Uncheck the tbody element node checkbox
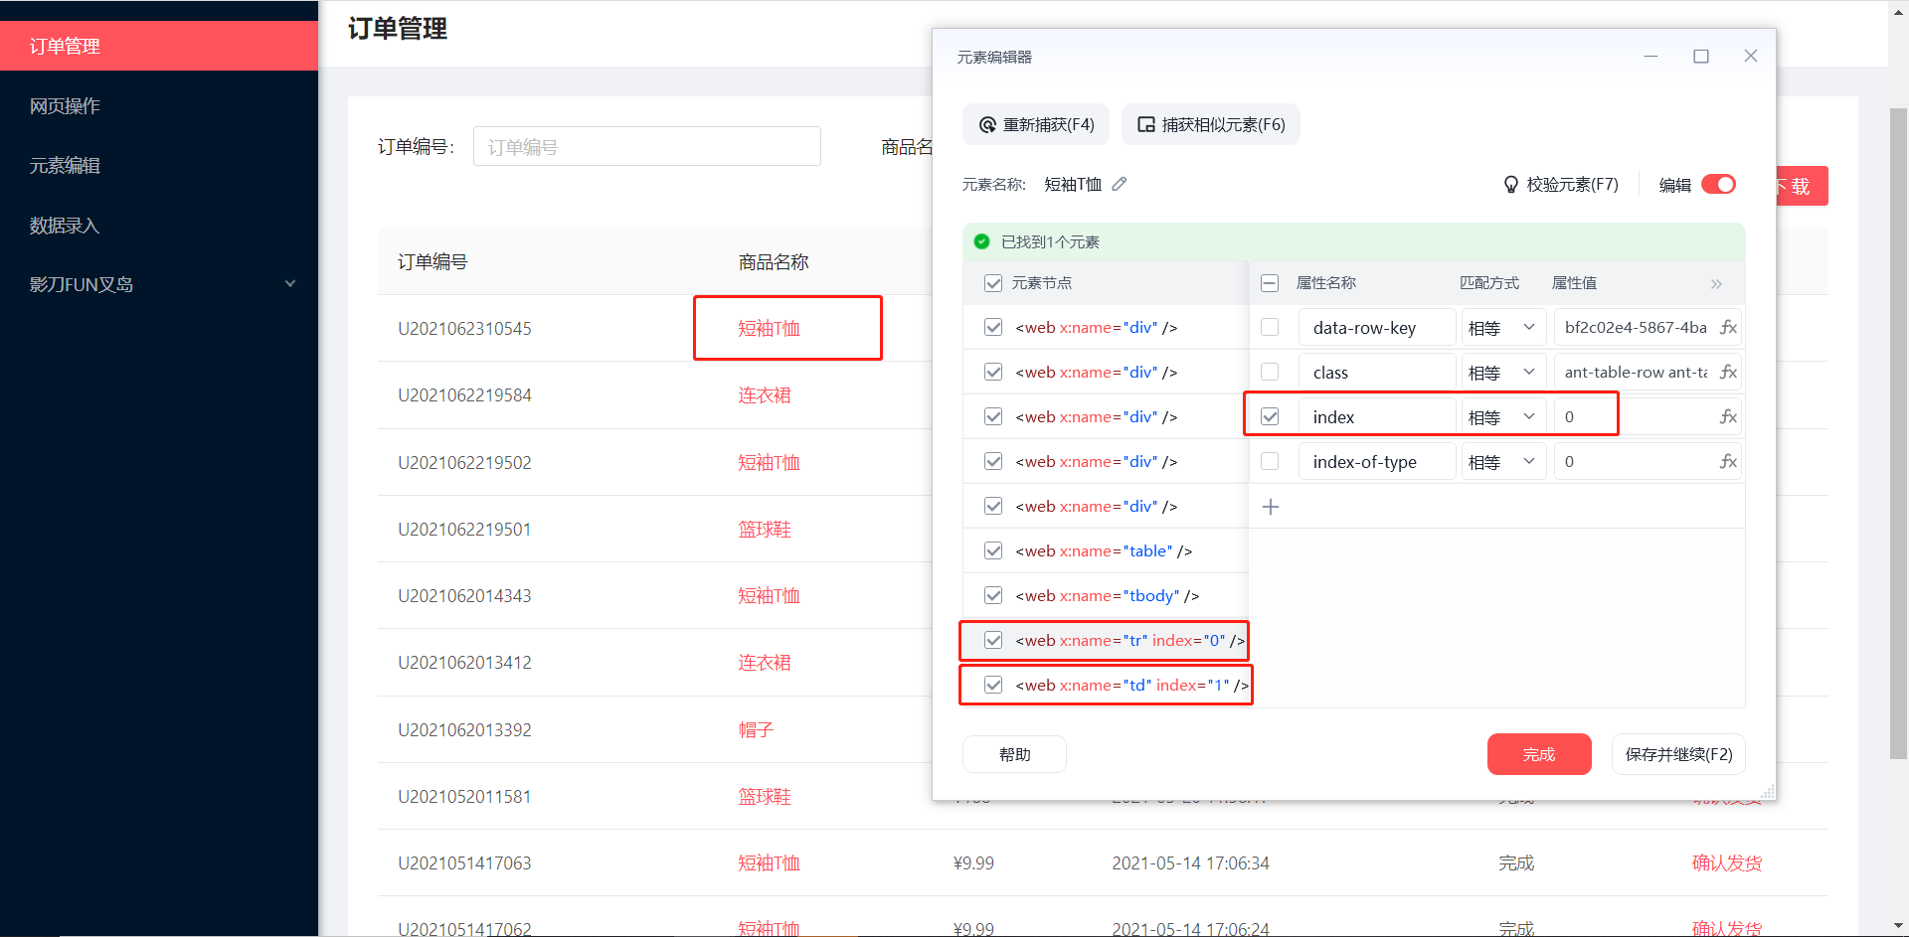Image resolution: width=1909 pixels, height=937 pixels. pyautogui.click(x=992, y=596)
